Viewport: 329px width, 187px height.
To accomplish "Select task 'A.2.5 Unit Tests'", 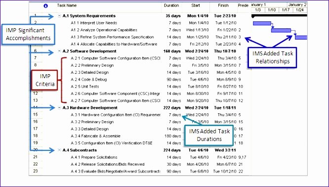I will [85, 87].
